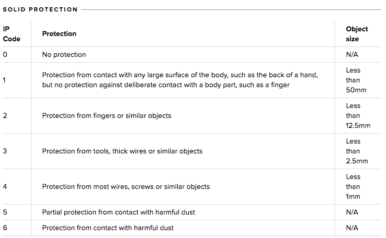
Task: Select the IP Code column header
Action: click(12, 34)
